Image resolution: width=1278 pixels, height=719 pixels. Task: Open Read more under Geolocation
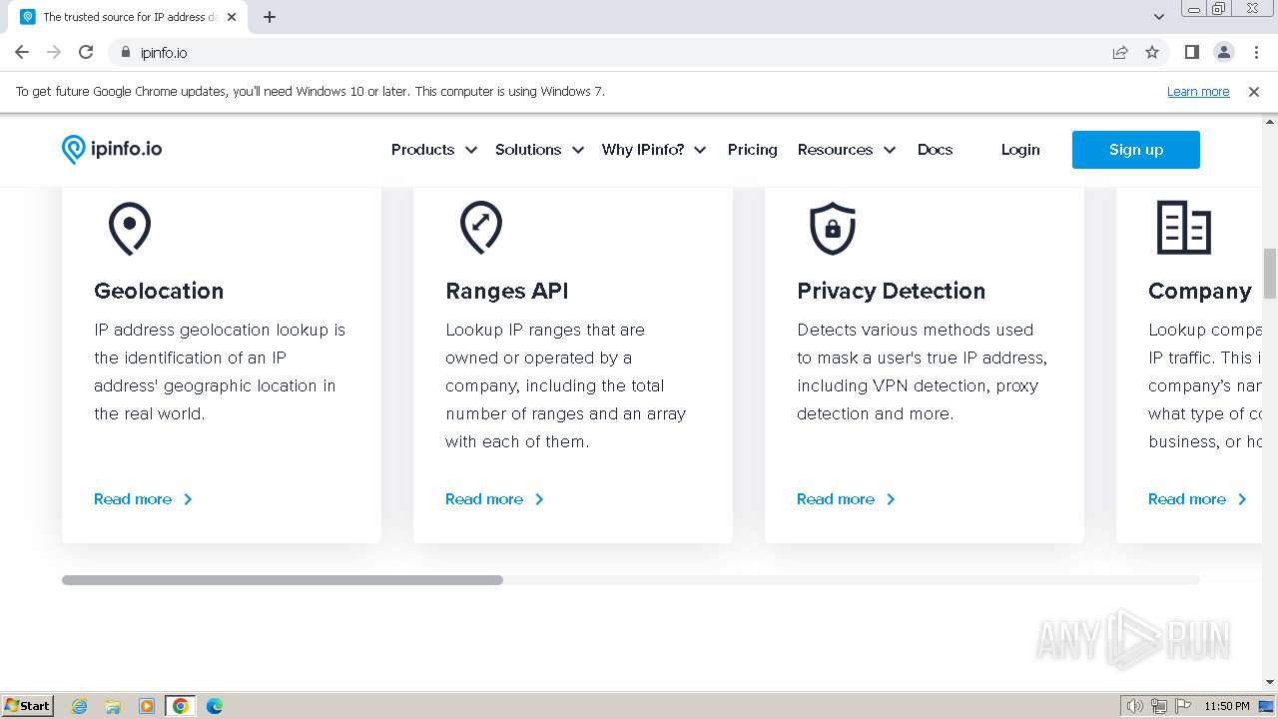click(x=143, y=499)
